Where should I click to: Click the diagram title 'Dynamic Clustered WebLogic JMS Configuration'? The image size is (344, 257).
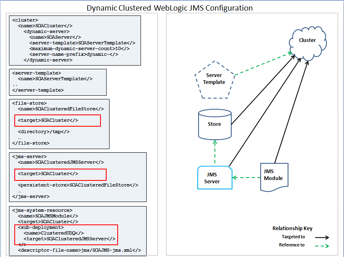pos(170,8)
